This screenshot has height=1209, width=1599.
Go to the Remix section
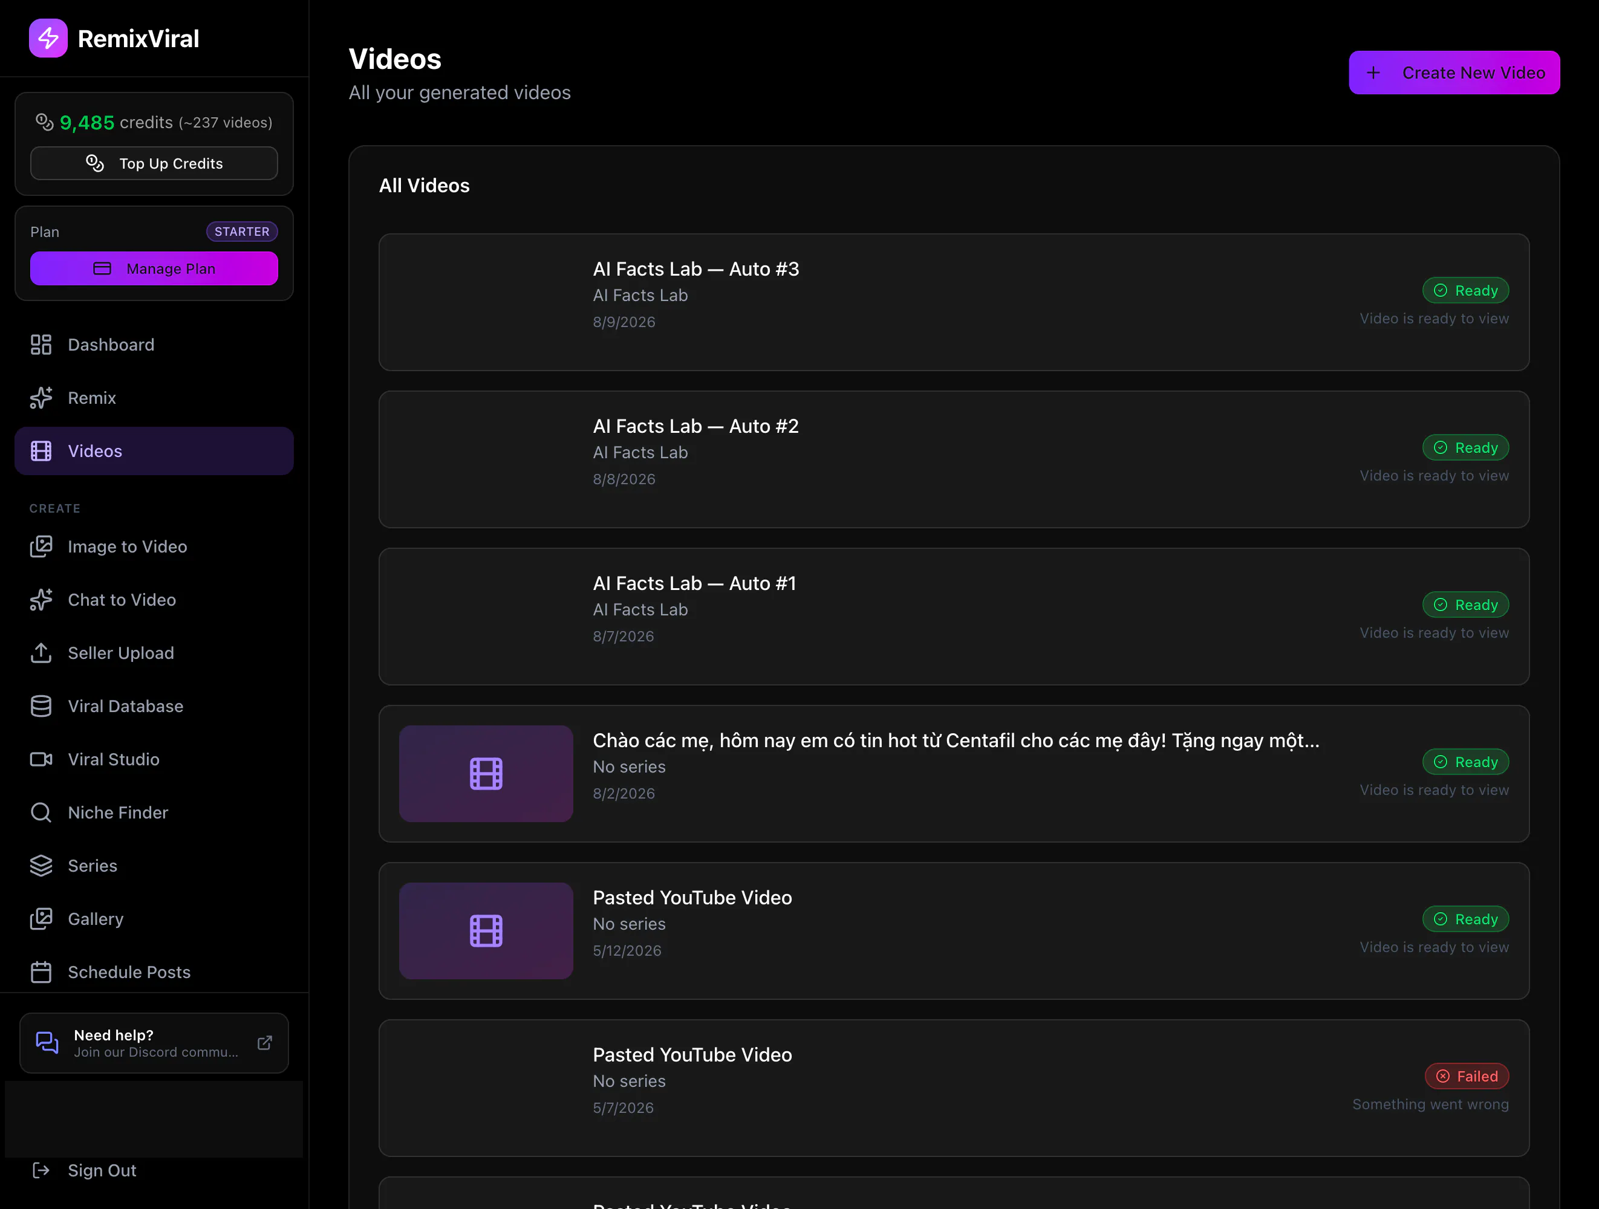coord(154,398)
